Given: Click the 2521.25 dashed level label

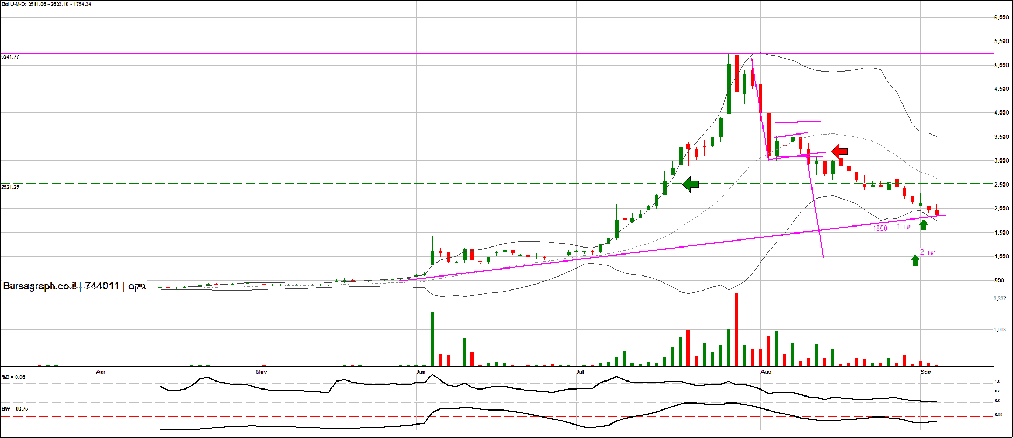Looking at the screenshot, I should tap(10, 187).
